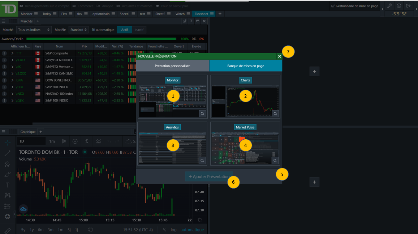Click the logout icon in top bar
Image resolution: width=418 pixels, height=234 pixels.
408,6
